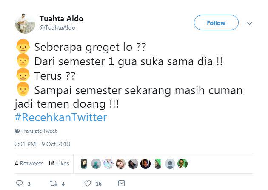The height and width of the screenshot is (190, 268).
Task: Click the reply speech bubble icon
Action: click(19, 183)
